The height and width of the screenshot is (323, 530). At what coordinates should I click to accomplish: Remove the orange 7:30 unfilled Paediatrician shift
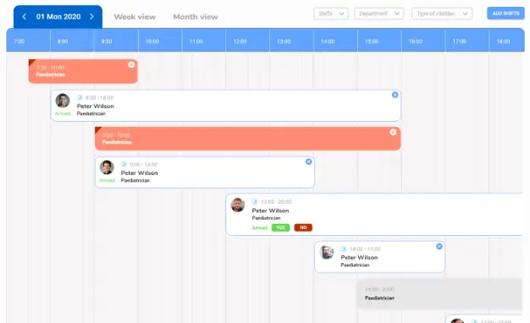point(131,64)
